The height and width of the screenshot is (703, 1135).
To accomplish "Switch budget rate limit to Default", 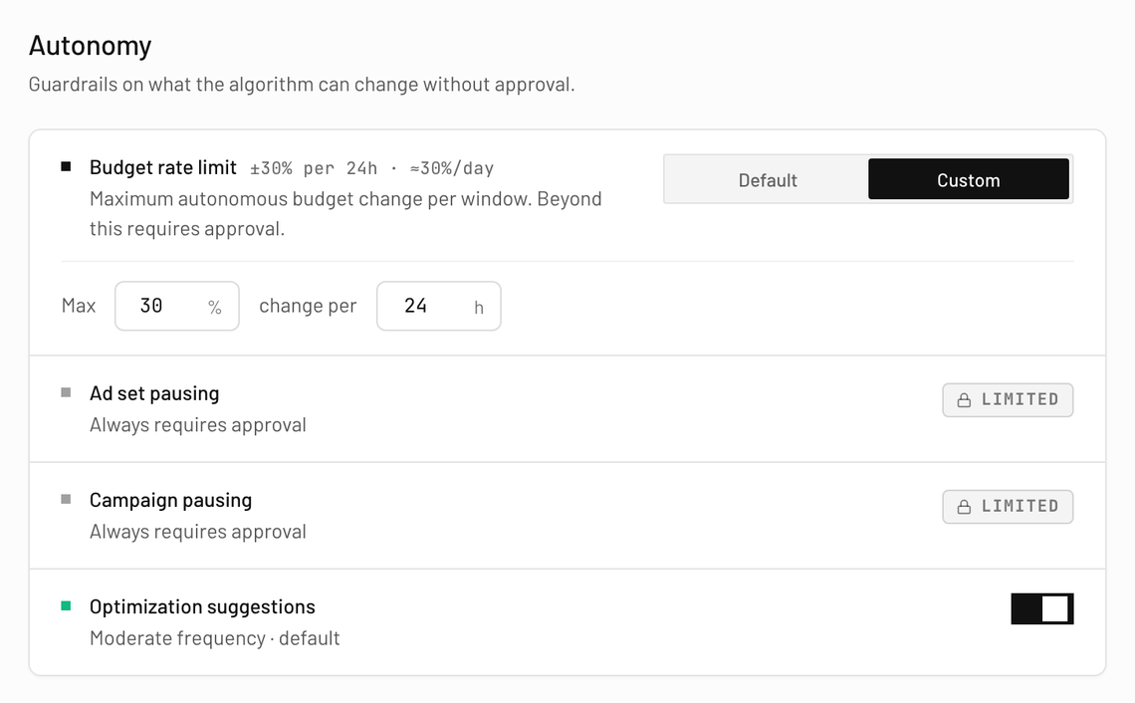I will pyautogui.click(x=768, y=179).
